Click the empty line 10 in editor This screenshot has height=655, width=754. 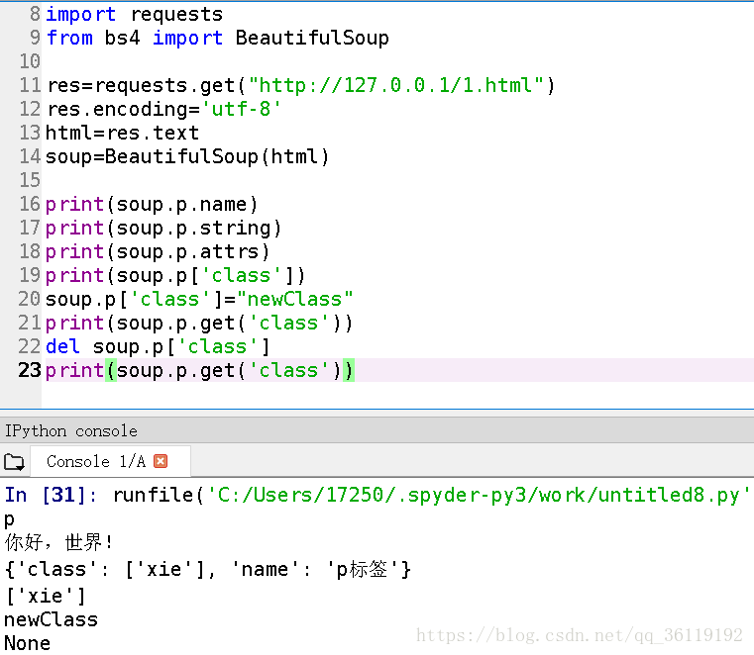pos(397,61)
